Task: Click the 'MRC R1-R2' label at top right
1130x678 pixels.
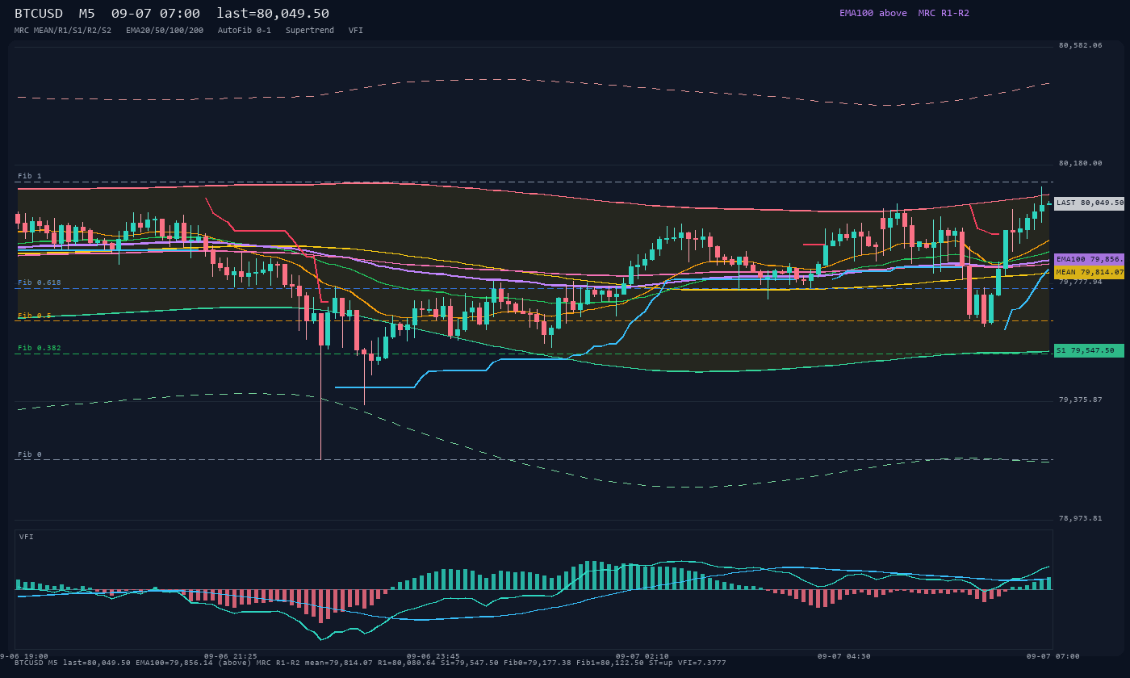Action: [944, 13]
